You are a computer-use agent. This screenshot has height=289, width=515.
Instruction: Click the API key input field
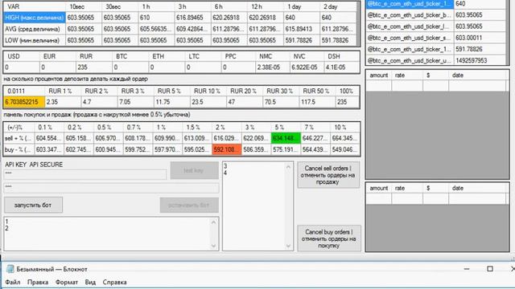(85, 174)
